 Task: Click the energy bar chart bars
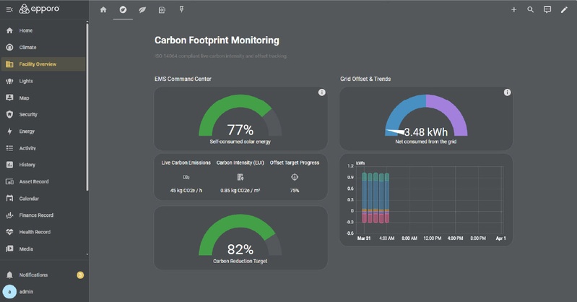tap(376, 198)
